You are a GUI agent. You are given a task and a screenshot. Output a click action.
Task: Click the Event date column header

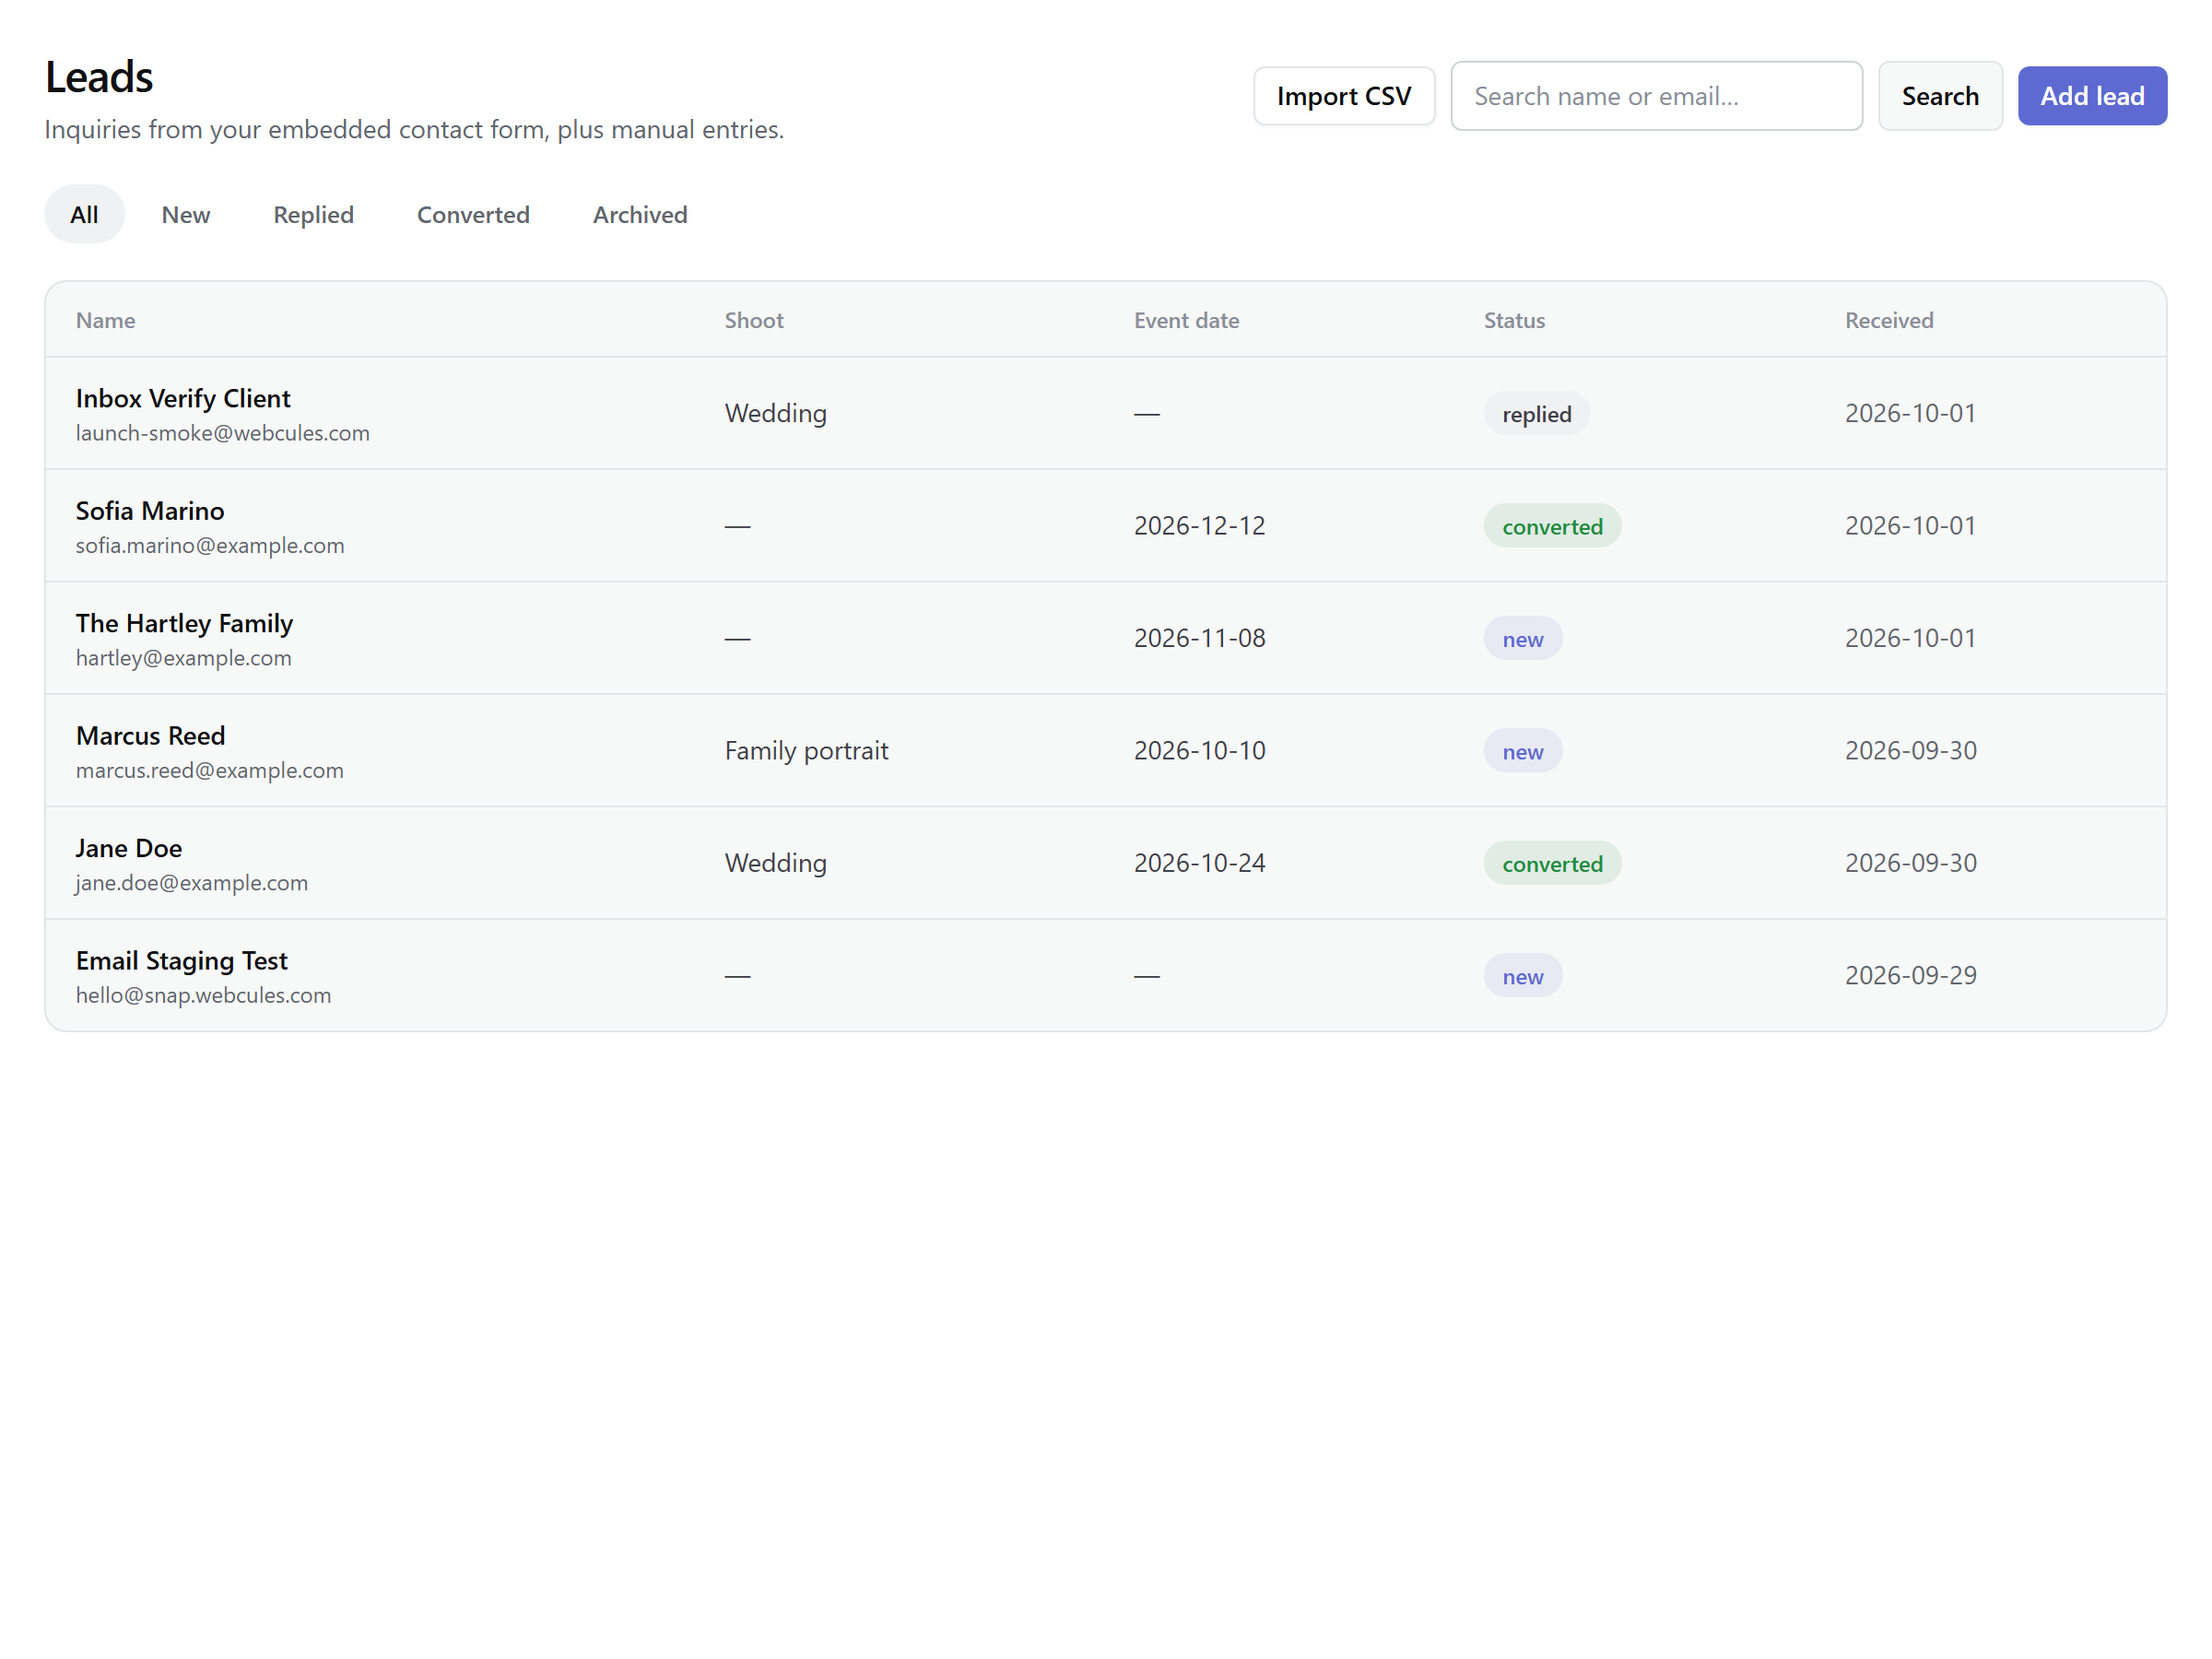[1186, 320]
